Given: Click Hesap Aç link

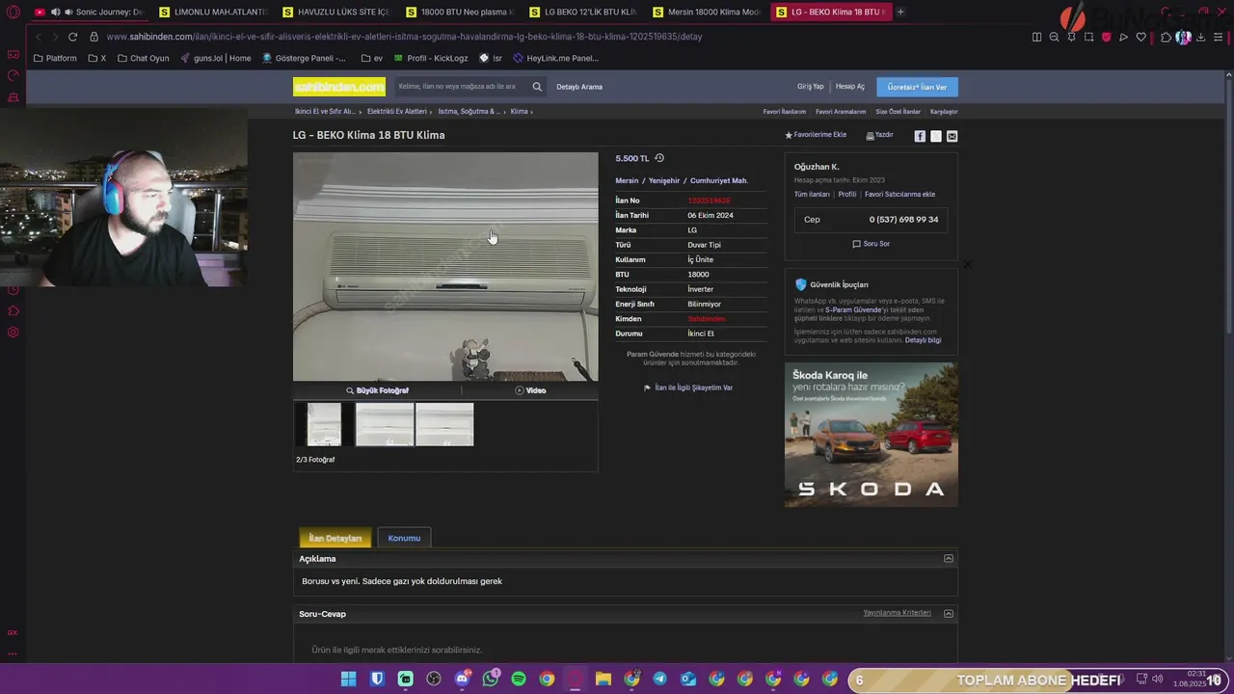Looking at the screenshot, I should (x=850, y=87).
